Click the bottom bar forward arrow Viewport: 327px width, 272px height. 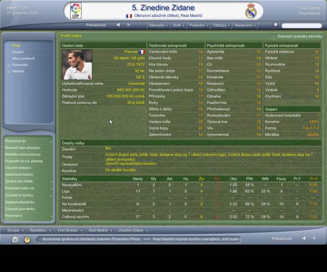pos(314,238)
